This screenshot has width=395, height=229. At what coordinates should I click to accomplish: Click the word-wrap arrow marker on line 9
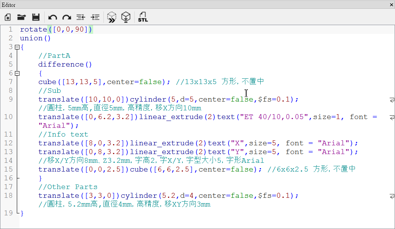pyautogui.click(x=392, y=100)
